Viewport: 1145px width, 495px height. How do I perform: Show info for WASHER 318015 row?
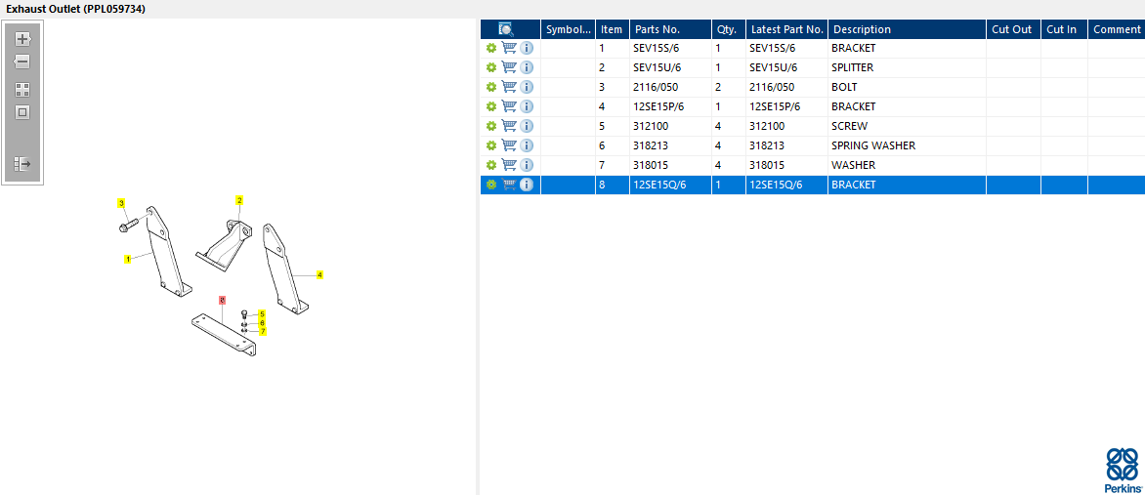(527, 165)
